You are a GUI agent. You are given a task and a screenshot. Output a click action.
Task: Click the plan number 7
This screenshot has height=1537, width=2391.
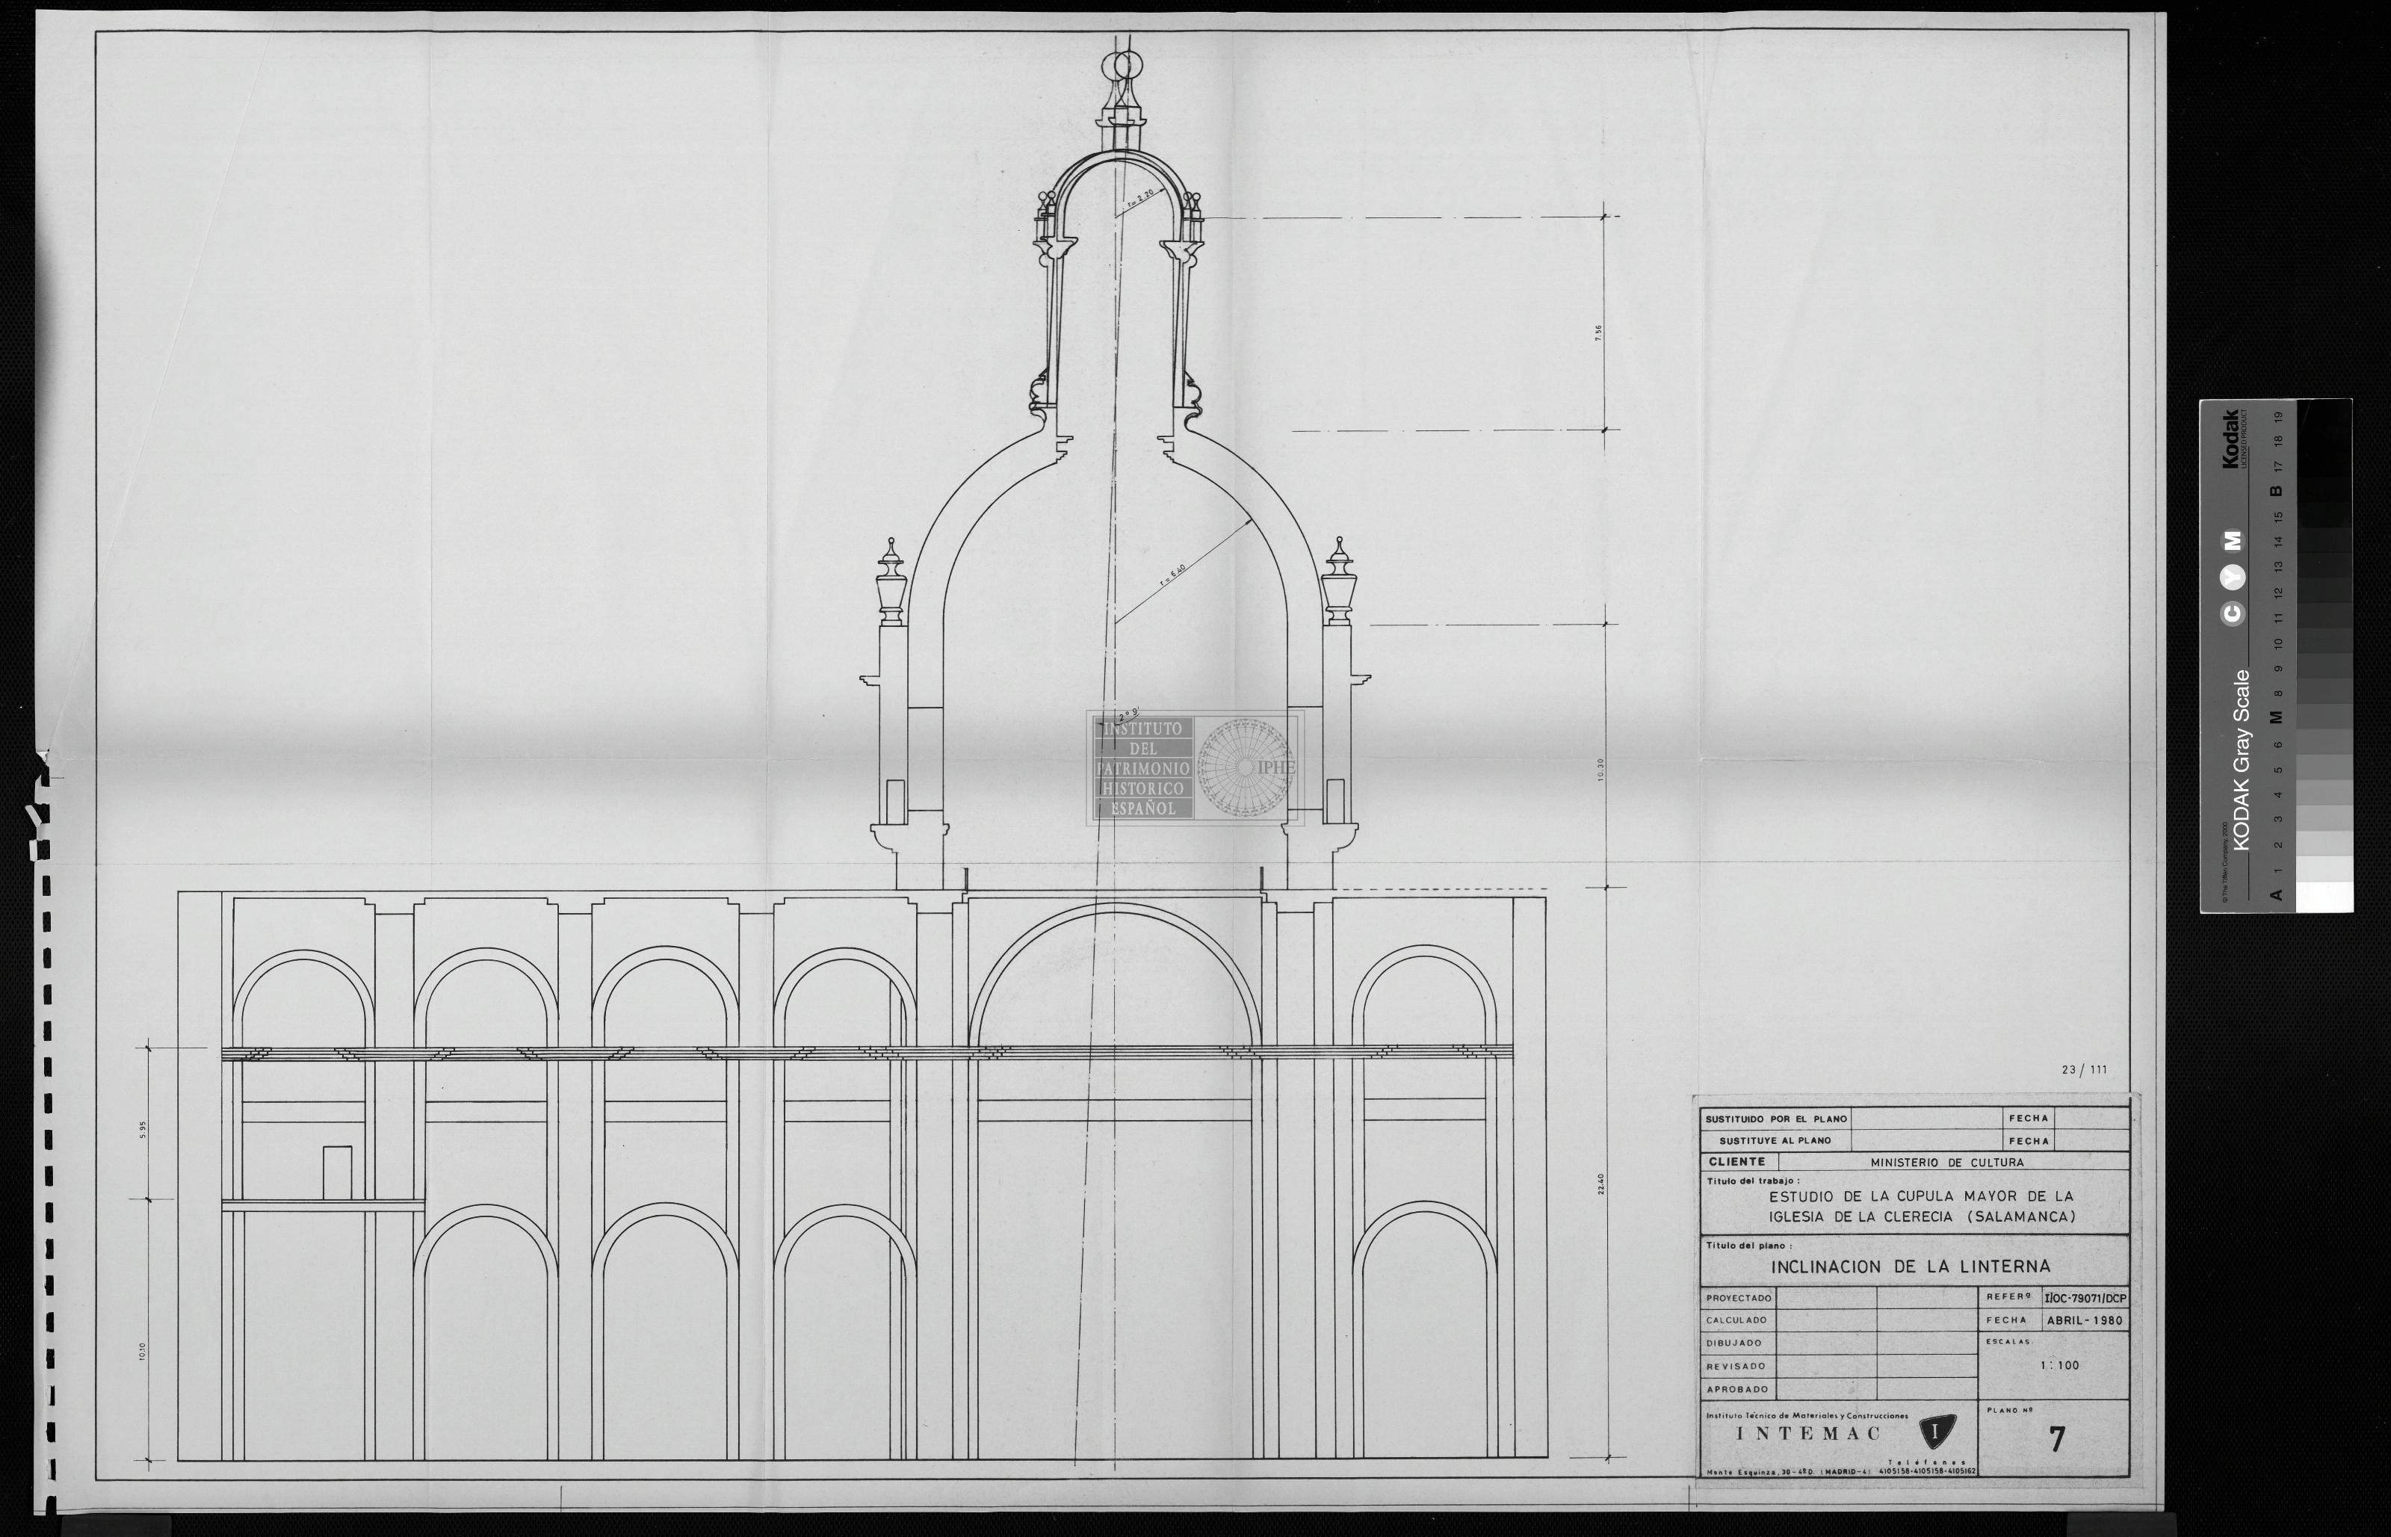(x=2057, y=1439)
